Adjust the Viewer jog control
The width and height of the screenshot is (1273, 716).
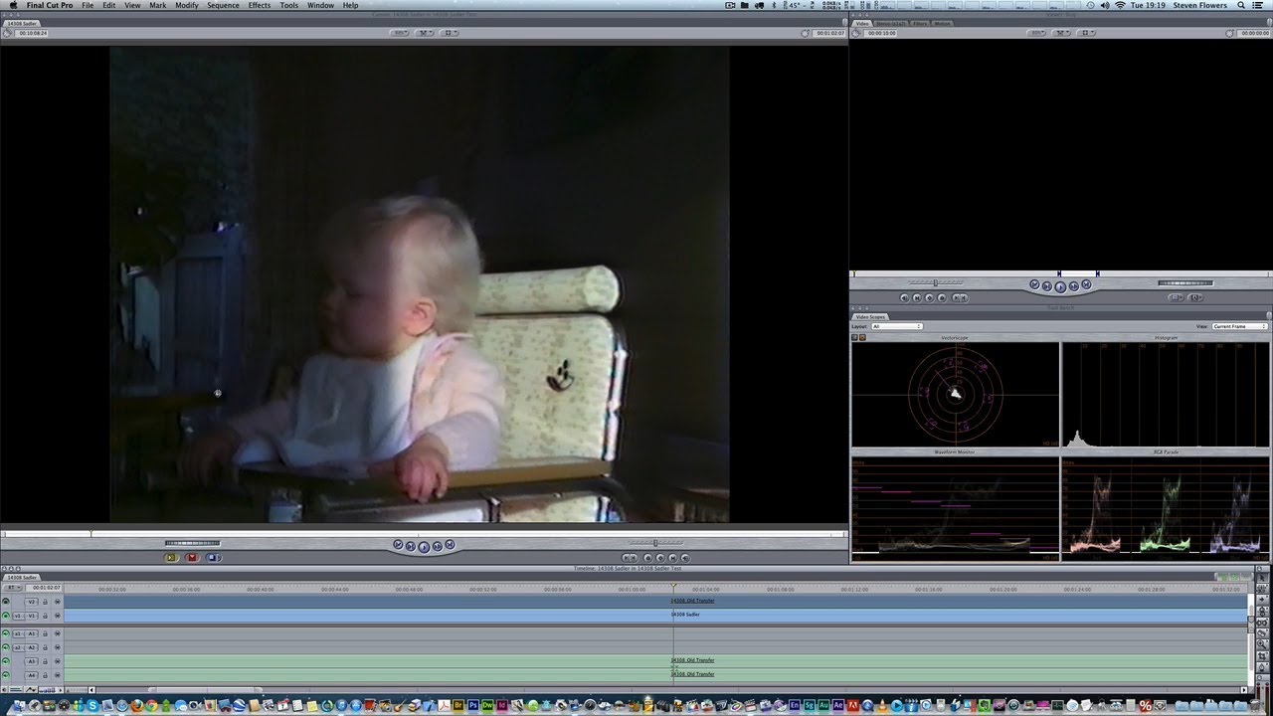point(1185,283)
